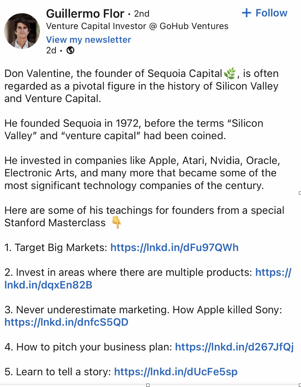Click the right-edge middle resize handle

coord(300,193)
